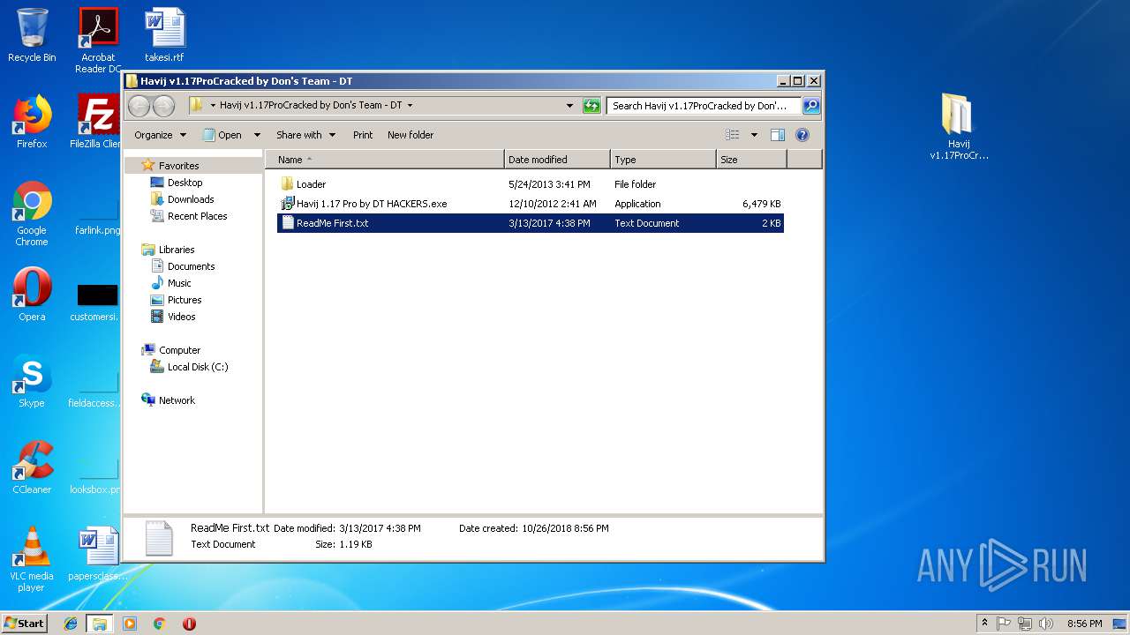
Task: Open the Share with dropdown
Action: click(x=305, y=135)
